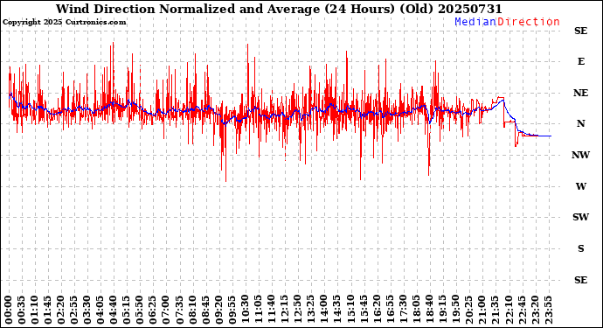Click the 05:50 time label
The width and height of the screenshot is (603, 328).
140,310
